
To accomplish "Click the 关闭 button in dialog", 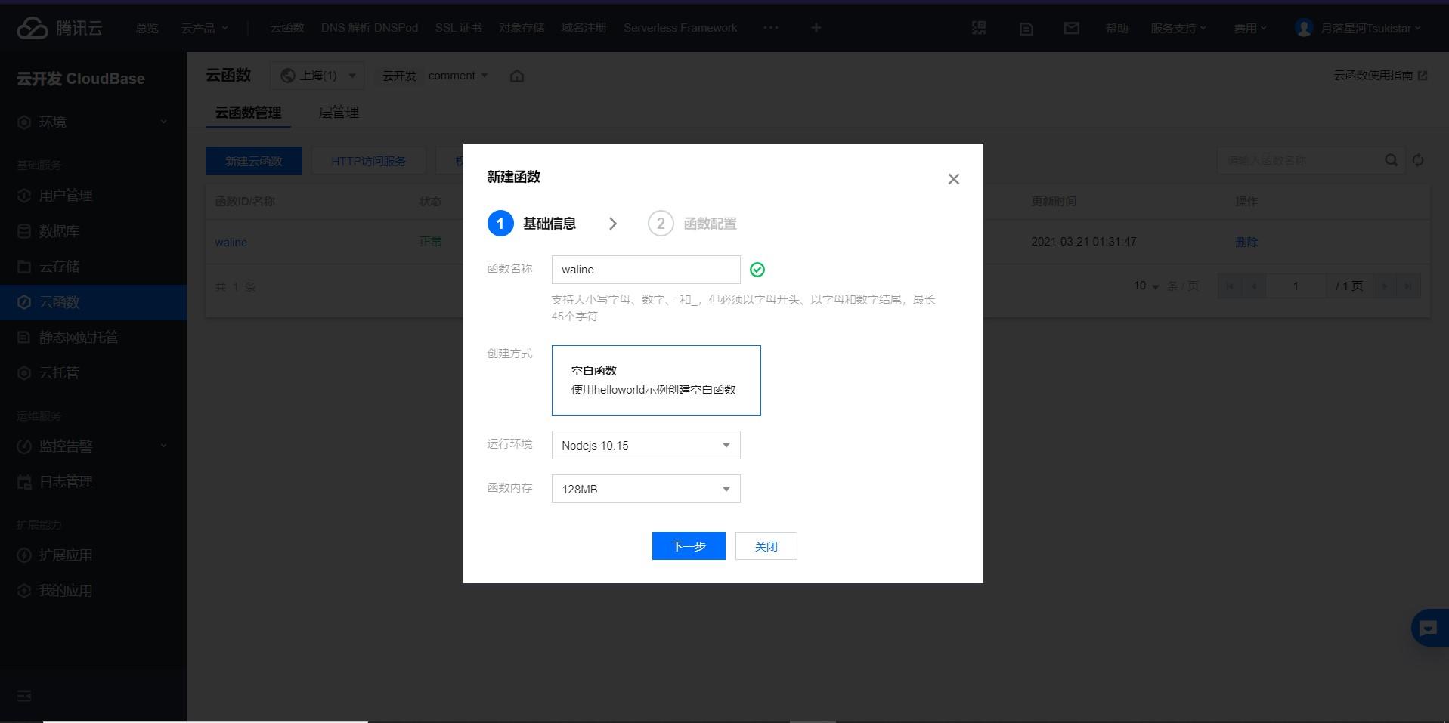I will click(x=766, y=546).
